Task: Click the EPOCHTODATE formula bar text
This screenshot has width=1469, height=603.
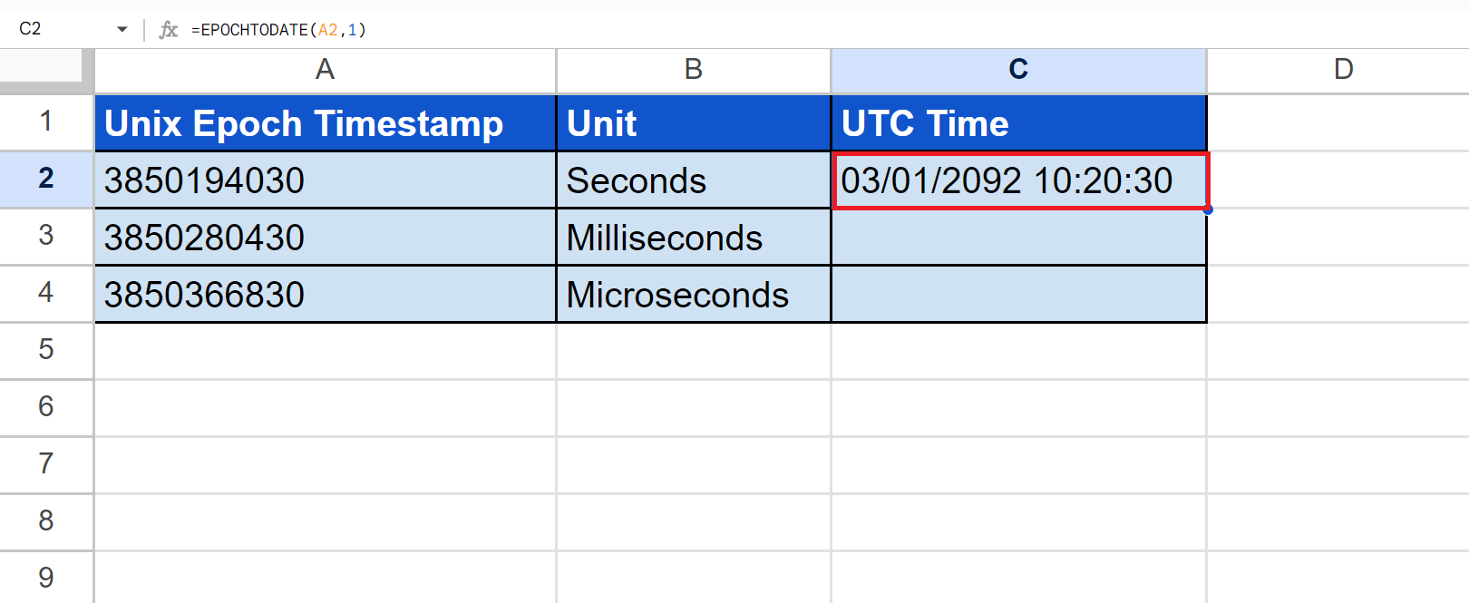Action: pyautogui.click(x=278, y=30)
